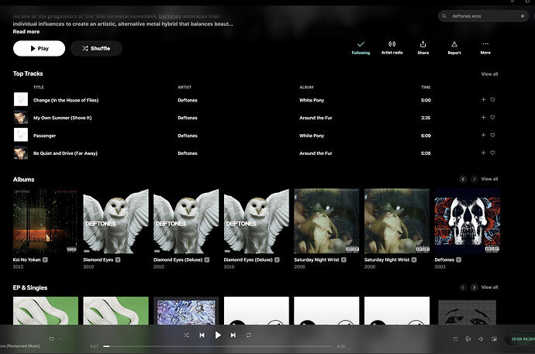Click the Shuffle button under artist bio
The width and height of the screenshot is (535, 354).
coord(96,48)
